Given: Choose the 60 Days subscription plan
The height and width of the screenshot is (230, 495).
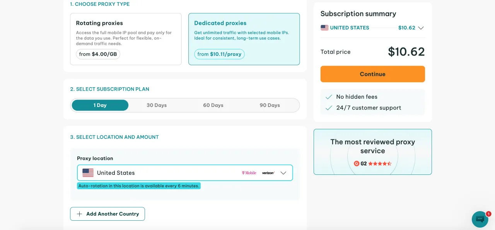Looking at the screenshot, I should 213,105.
